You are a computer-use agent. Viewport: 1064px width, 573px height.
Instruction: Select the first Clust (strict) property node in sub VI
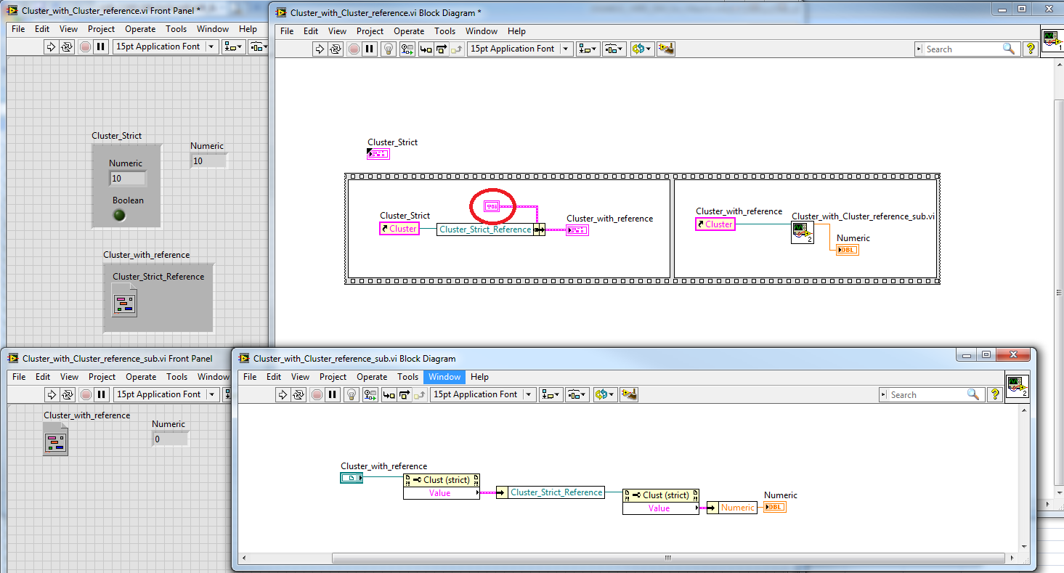pyautogui.click(x=442, y=487)
